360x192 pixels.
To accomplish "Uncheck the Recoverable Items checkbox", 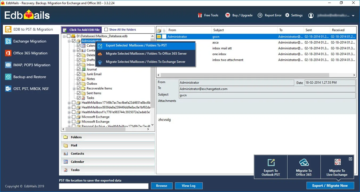I will click(x=79, y=88).
